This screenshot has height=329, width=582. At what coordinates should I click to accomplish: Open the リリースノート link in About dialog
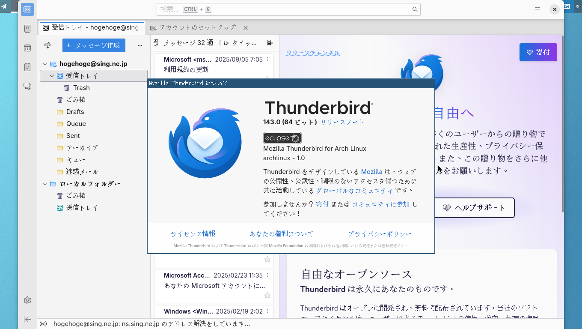pos(342,122)
